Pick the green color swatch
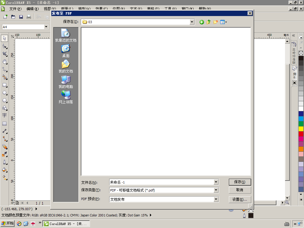Image resolution: width=304 pixels, height=228 pixels. [301, 124]
